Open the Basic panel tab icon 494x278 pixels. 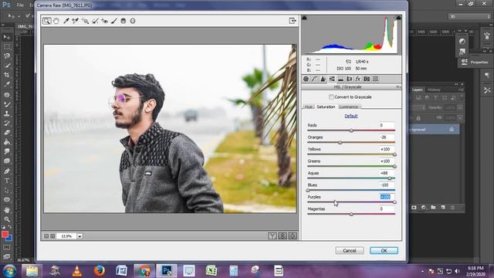tap(306, 79)
